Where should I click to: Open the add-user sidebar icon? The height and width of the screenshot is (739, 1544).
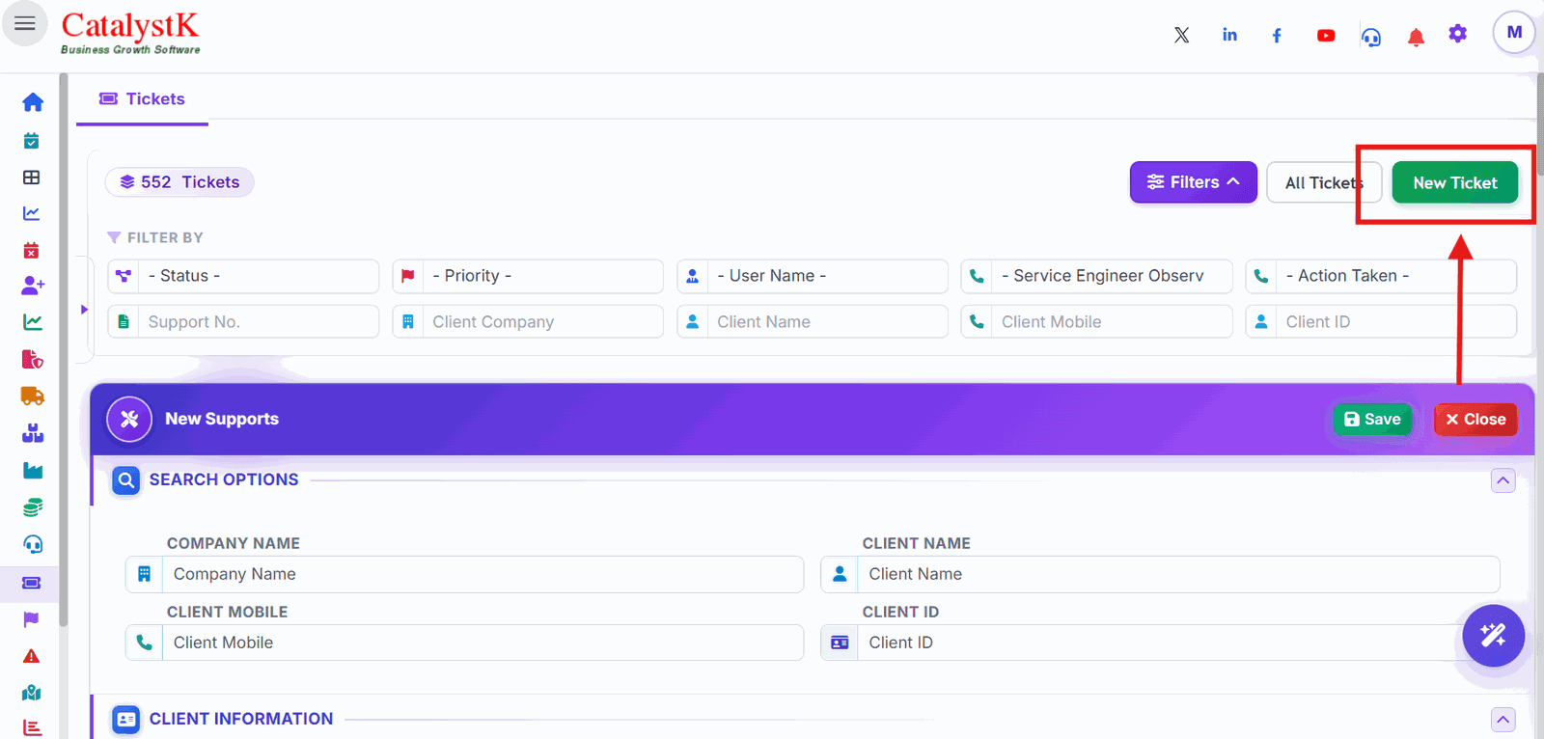click(32, 286)
